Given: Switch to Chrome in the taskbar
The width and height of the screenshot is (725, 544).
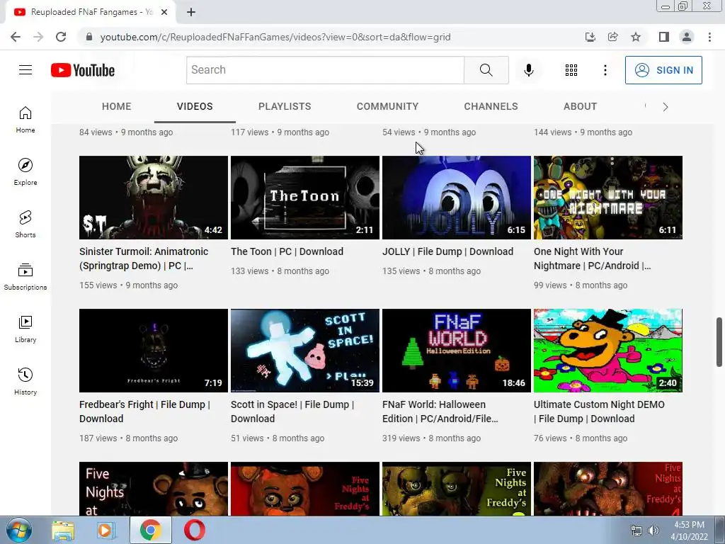Looking at the screenshot, I should pyautogui.click(x=150, y=530).
